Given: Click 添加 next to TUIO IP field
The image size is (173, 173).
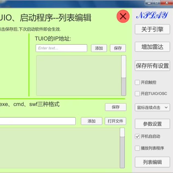Looking at the screenshot, I should coord(99,48).
